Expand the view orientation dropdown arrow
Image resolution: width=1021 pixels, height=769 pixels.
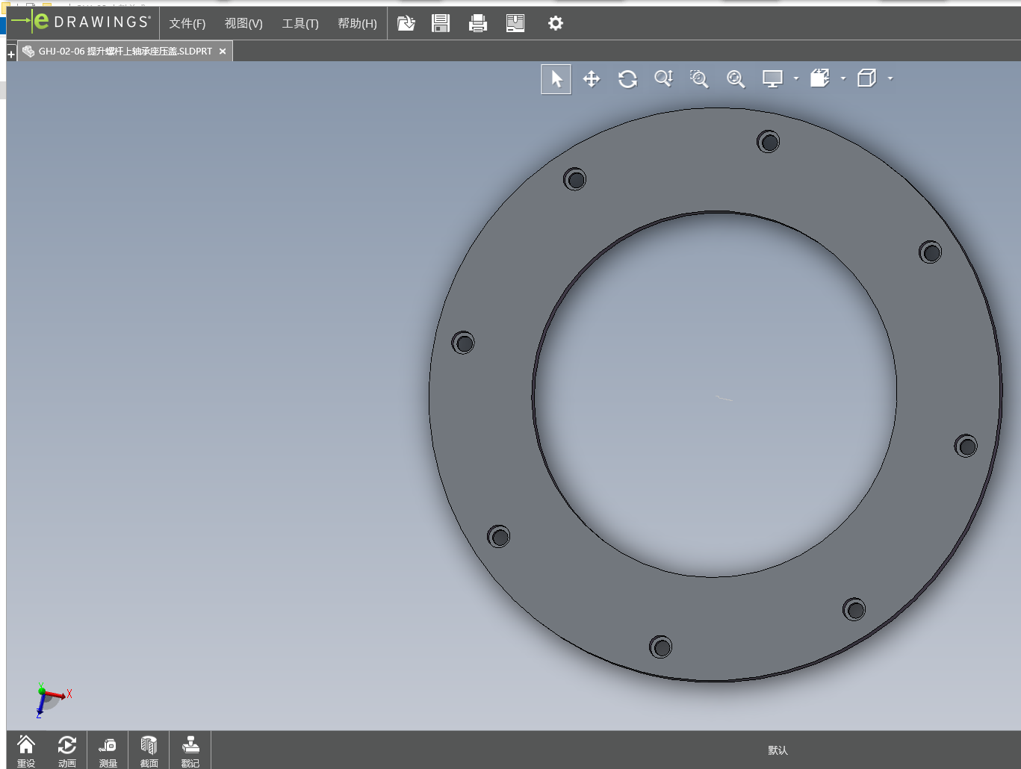point(843,78)
